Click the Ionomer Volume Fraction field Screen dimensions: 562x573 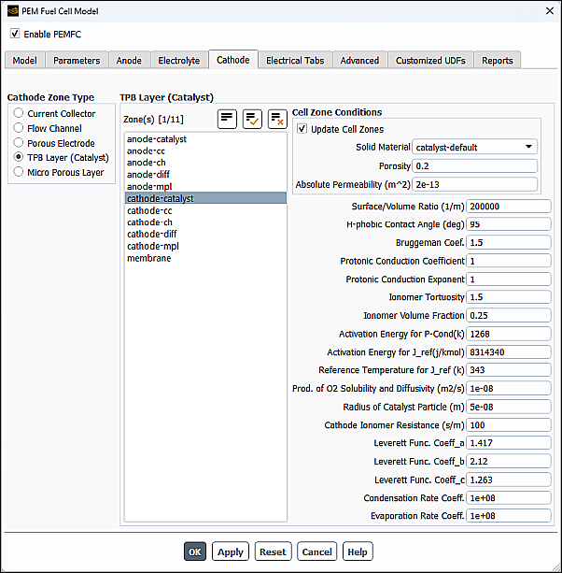coord(509,315)
